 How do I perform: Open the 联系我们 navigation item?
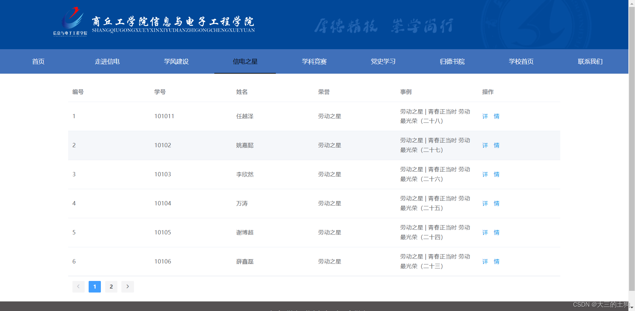point(590,61)
